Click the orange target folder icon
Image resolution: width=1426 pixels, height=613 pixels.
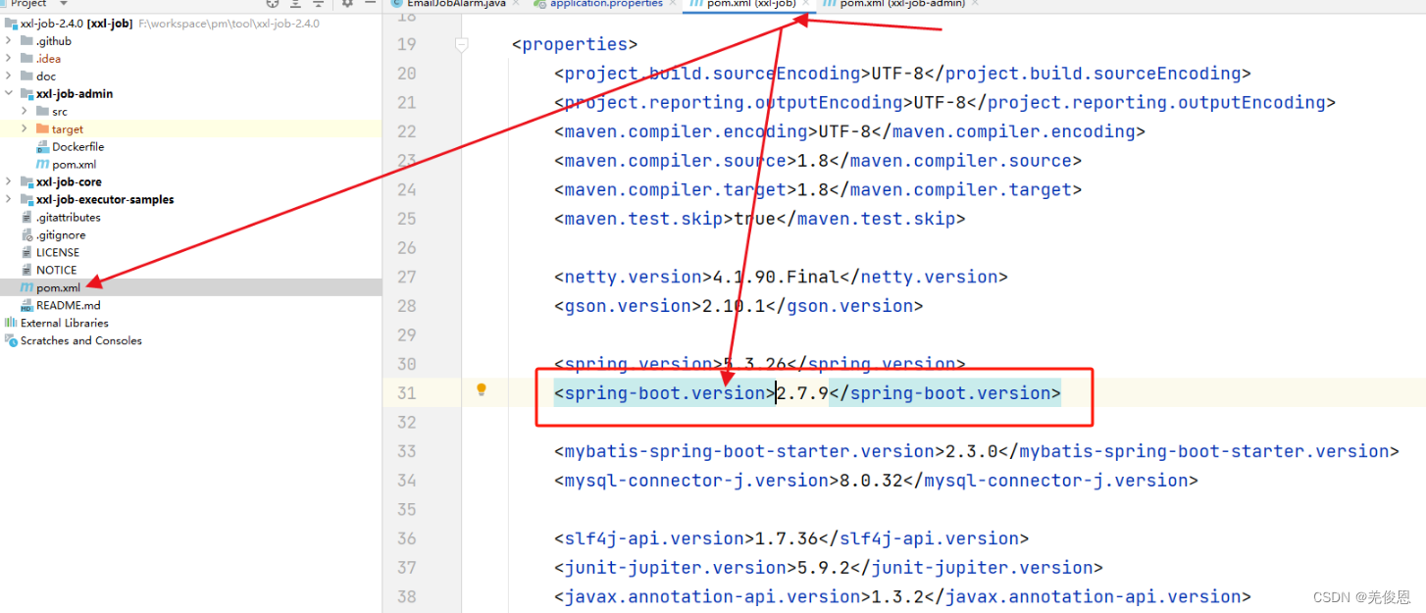(42, 129)
